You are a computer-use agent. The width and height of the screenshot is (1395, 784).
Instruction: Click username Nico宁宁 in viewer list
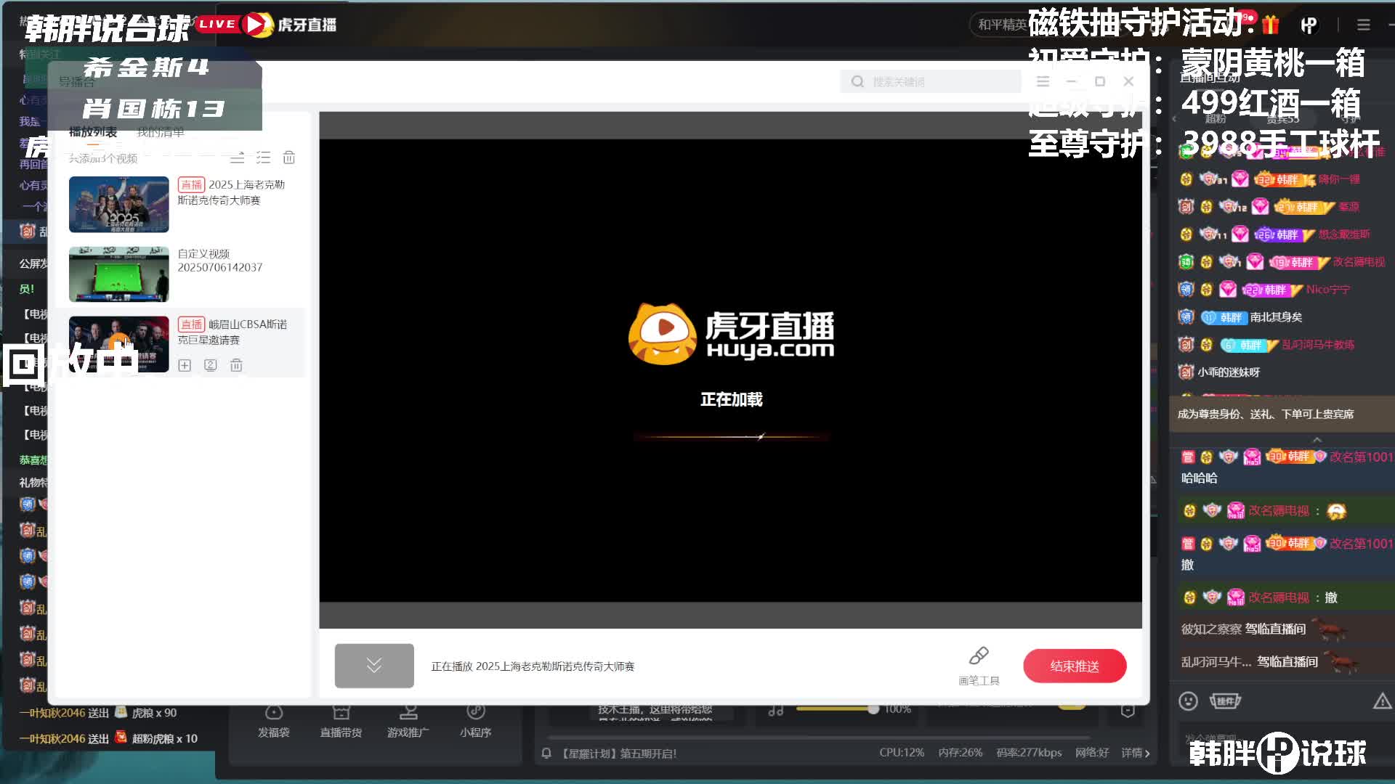click(1328, 290)
